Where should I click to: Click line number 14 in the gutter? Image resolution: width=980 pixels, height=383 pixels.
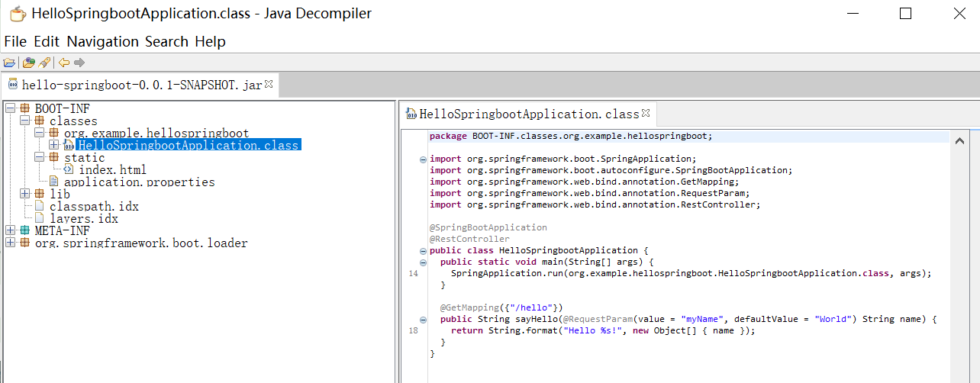click(x=413, y=273)
